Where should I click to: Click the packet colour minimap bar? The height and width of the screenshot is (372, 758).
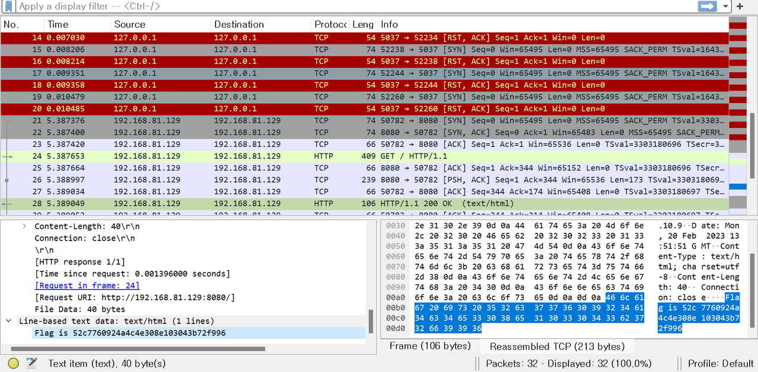pyautogui.click(x=738, y=116)
